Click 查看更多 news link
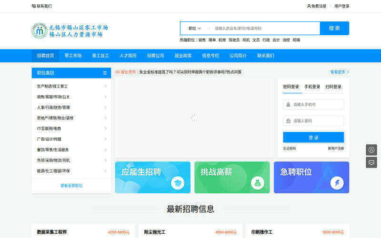 click(x=340, y=72)
